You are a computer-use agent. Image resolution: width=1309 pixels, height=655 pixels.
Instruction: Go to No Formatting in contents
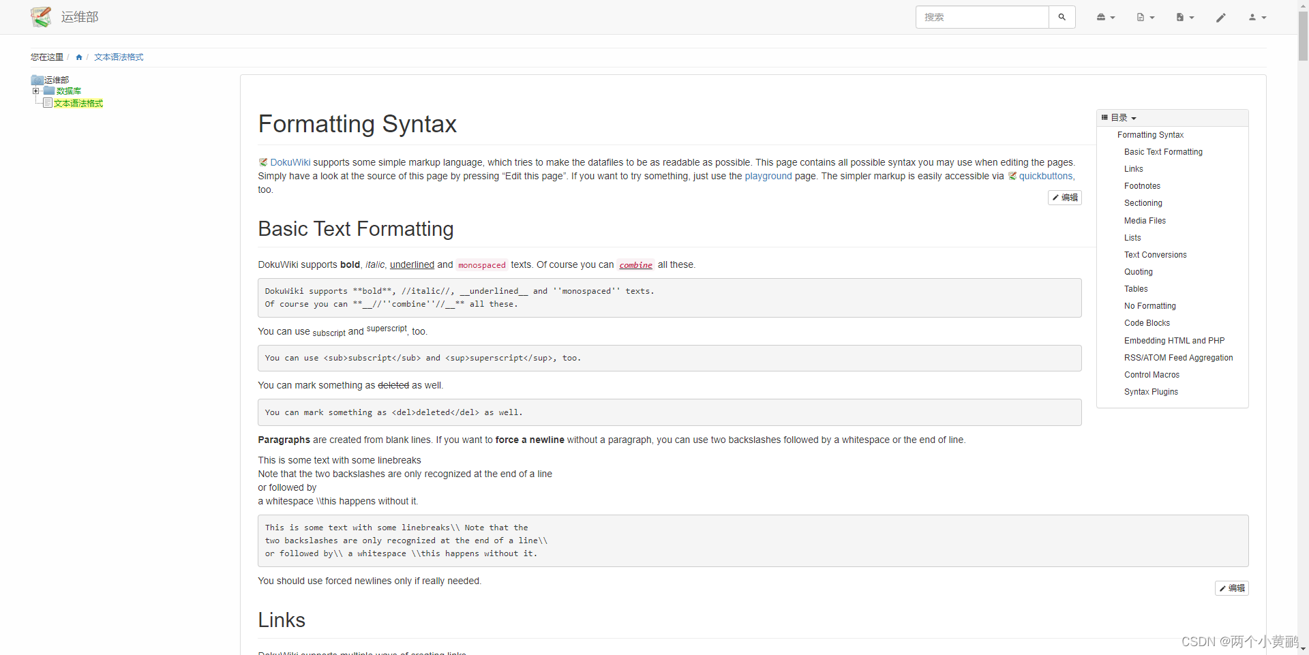tap(1149, 306)
